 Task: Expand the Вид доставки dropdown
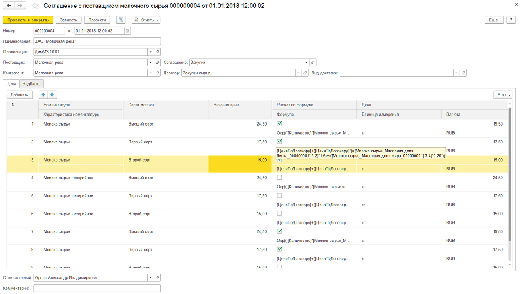click(x=457, y=73)
